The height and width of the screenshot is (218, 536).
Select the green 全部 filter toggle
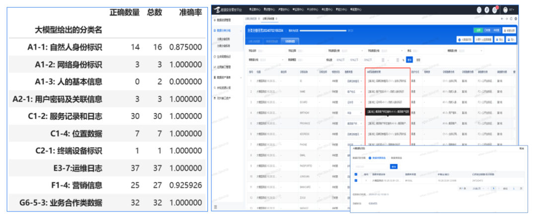tap(478, 30)
